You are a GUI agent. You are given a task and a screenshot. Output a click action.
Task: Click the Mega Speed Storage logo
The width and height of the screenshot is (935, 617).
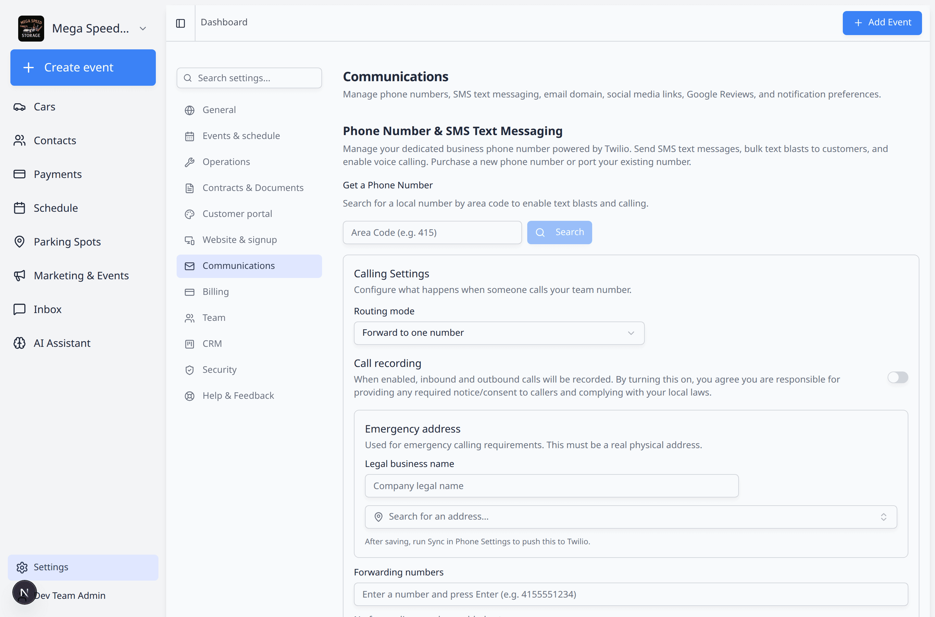31,28
